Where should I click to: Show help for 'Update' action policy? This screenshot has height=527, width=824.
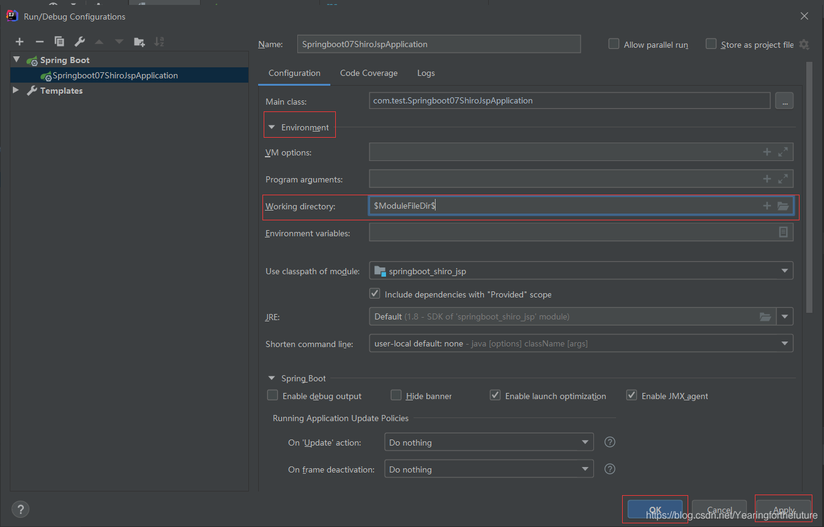609,442
